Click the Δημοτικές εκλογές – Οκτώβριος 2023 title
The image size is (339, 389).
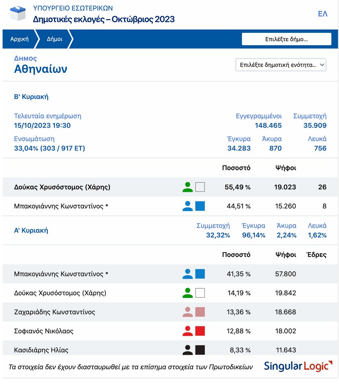pos(104,19)
